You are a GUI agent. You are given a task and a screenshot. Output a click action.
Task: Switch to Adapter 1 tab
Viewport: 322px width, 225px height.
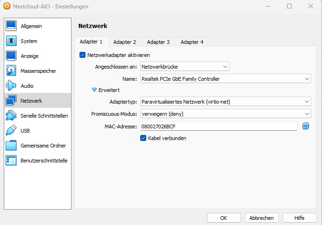(x=91, y=42)
